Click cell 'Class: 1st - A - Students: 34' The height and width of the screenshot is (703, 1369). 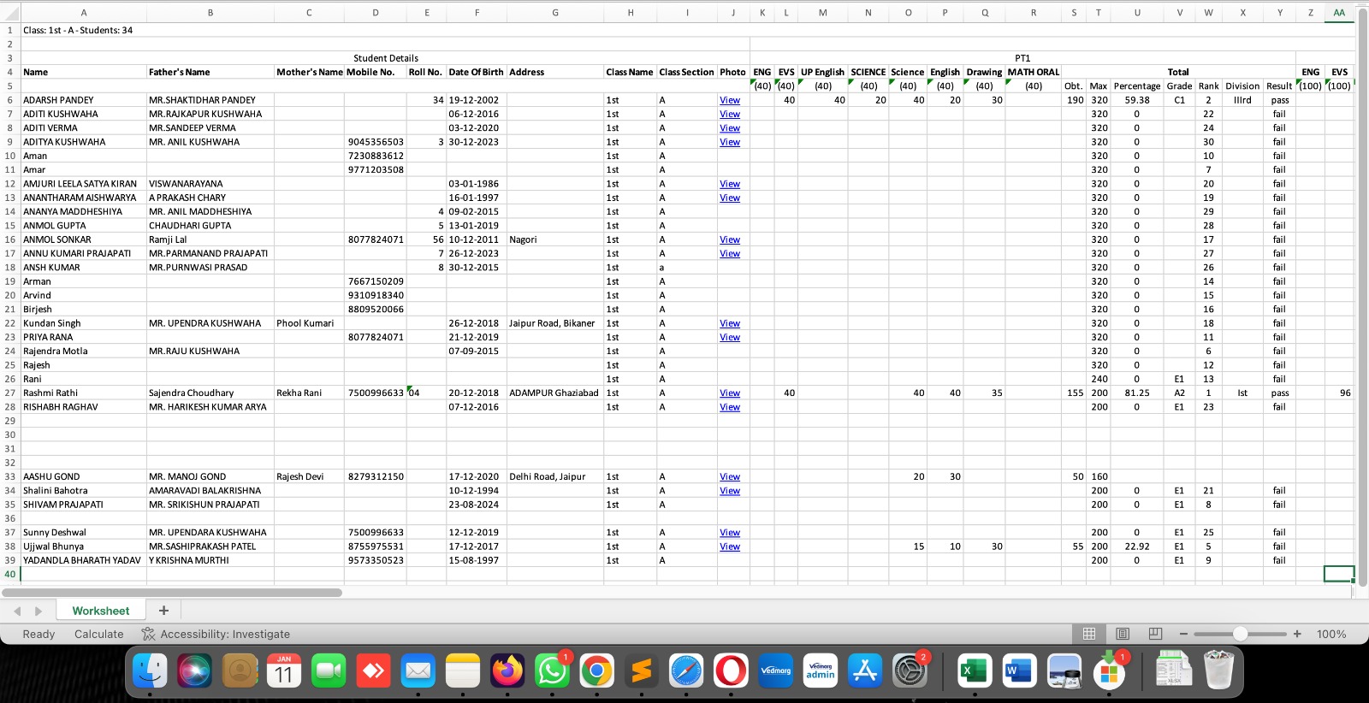point(78,30)
